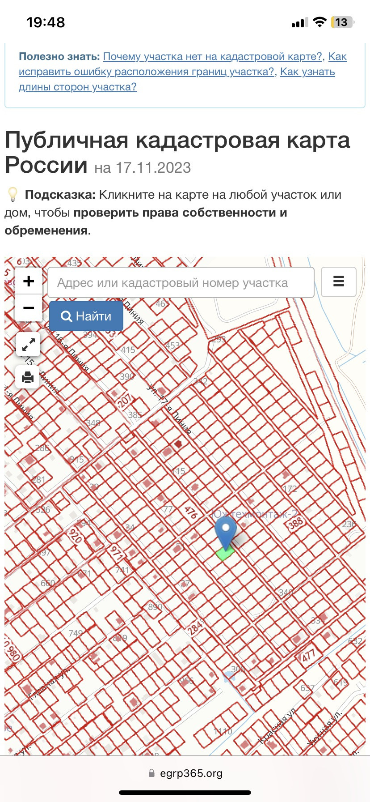Click the parcel labeled 207
370x802 pixels.
125,400
